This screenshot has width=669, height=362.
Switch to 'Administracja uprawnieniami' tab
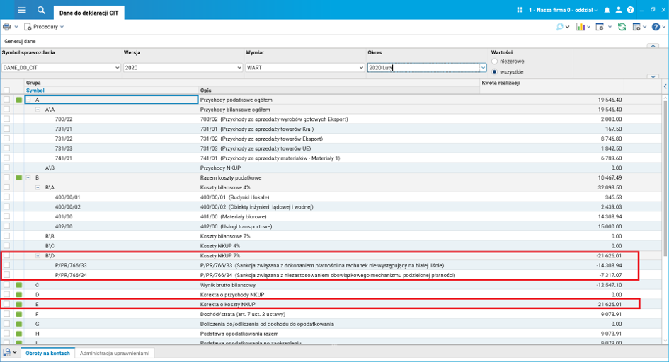[115, 353]
